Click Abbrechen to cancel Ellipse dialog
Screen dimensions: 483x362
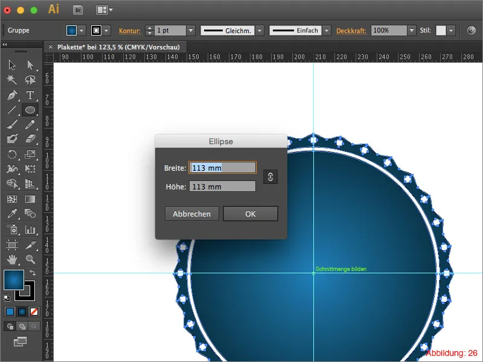tap(191, 214)
